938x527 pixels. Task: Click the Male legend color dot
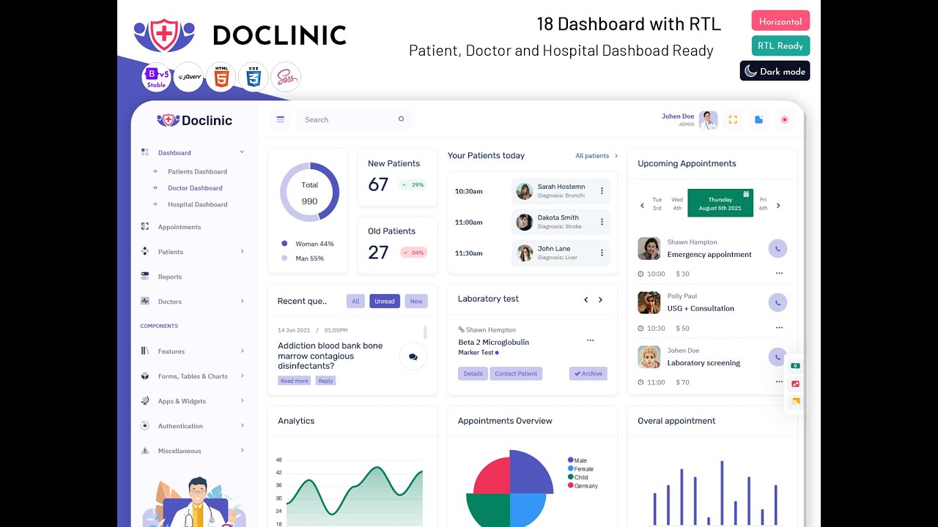[570, 460]
